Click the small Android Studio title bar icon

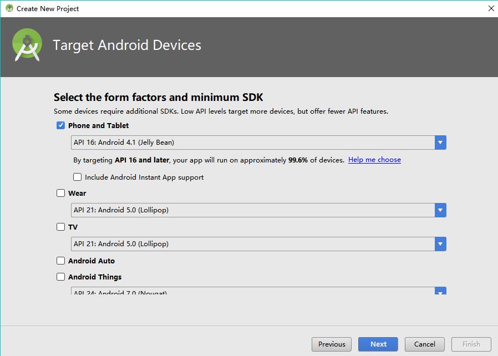9,8
